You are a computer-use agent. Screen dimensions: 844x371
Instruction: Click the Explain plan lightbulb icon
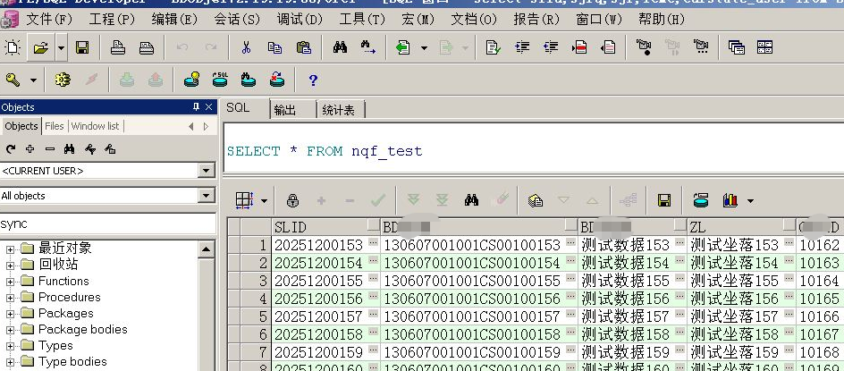click(191, 80)
